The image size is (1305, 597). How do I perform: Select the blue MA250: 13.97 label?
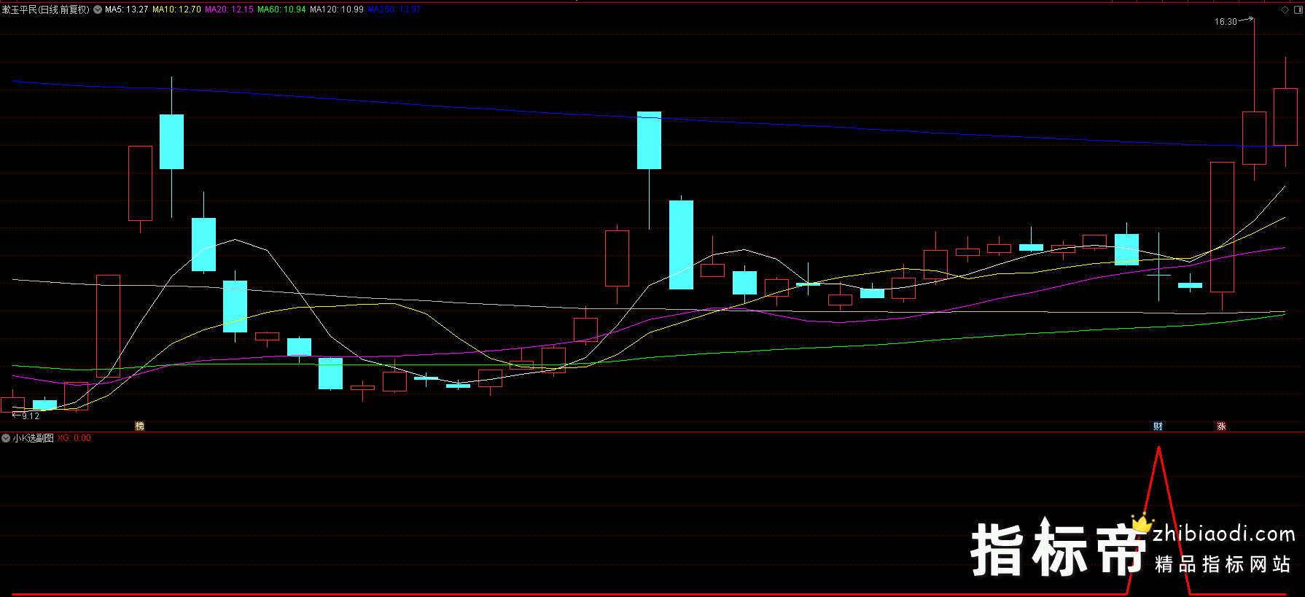point(394,9)
